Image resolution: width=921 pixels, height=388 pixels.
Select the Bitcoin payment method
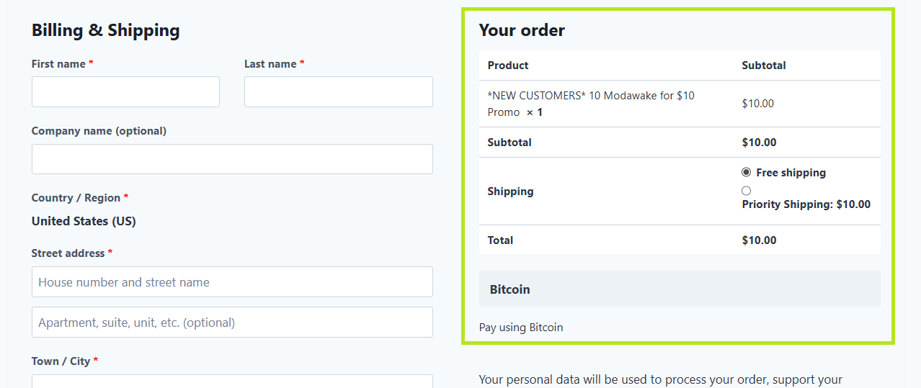(x=510, y=289)
